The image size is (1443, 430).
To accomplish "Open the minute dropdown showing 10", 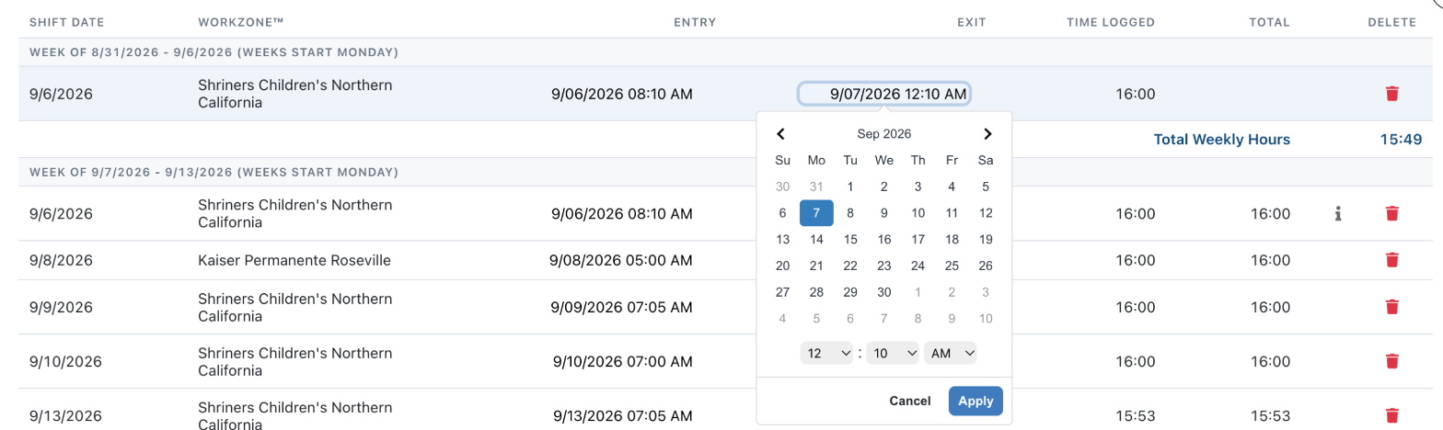I will pos(893,353).
